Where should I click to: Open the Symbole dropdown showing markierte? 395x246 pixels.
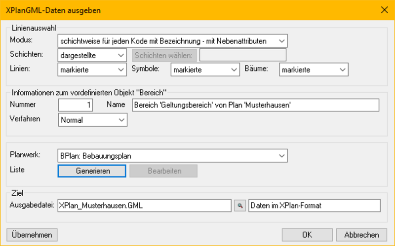205,70
